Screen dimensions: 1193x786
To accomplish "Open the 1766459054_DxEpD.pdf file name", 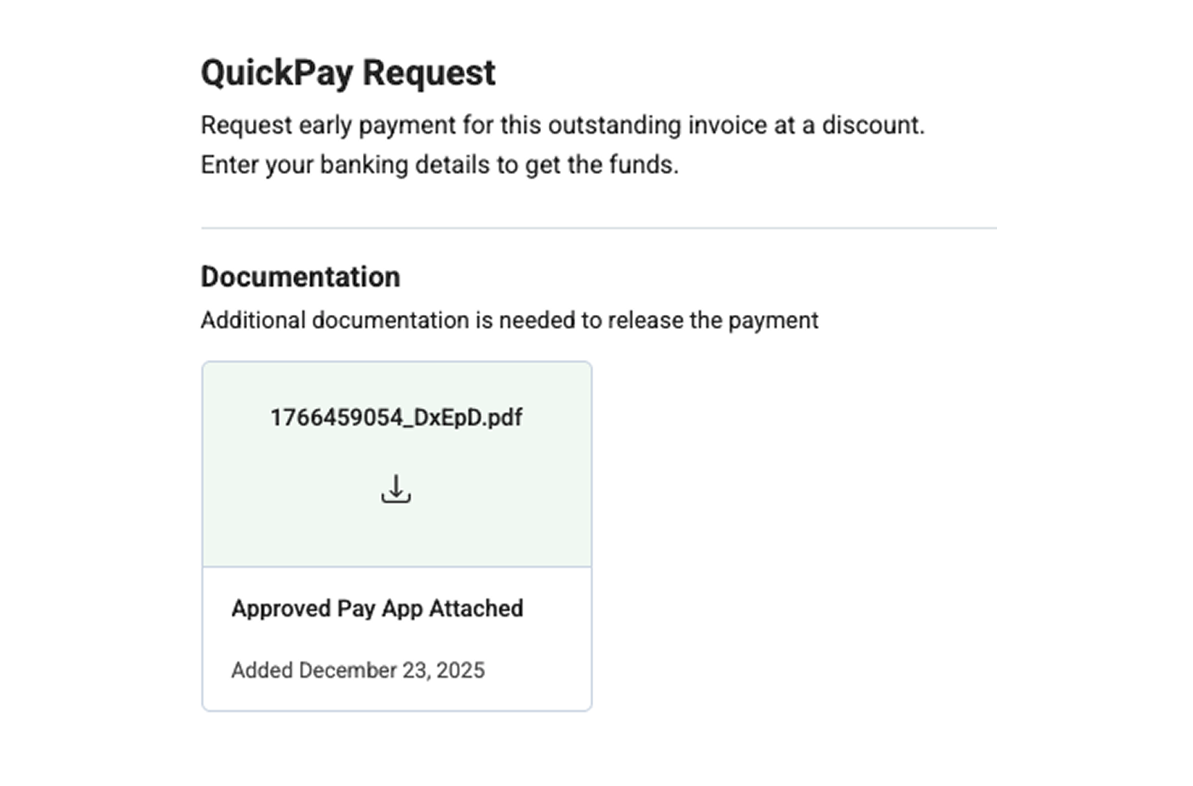I will pos(396,418).
